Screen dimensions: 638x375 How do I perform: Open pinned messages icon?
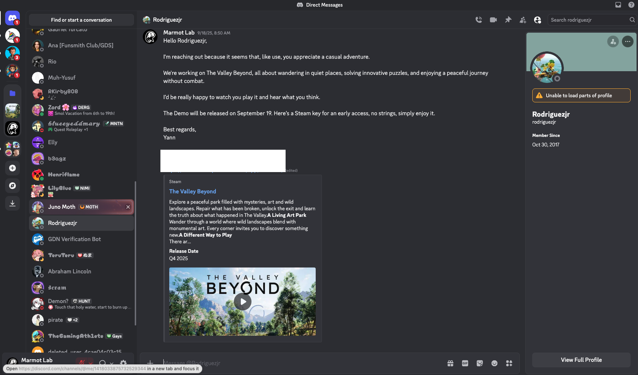tap(508, 20)
